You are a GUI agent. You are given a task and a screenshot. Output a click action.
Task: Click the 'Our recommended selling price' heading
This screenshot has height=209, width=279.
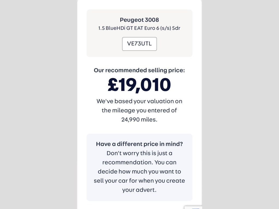tap(139, 70)
